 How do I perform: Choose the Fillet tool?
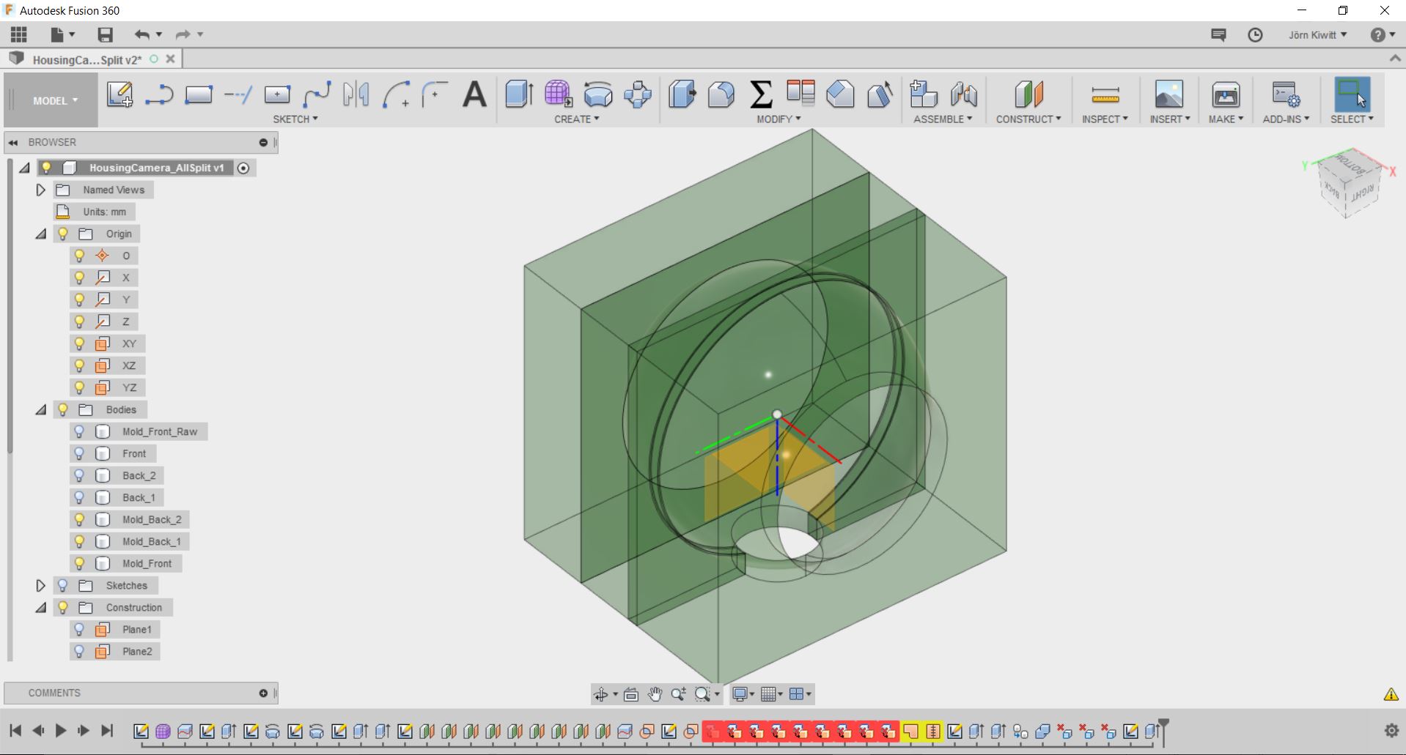click(721, 94)
